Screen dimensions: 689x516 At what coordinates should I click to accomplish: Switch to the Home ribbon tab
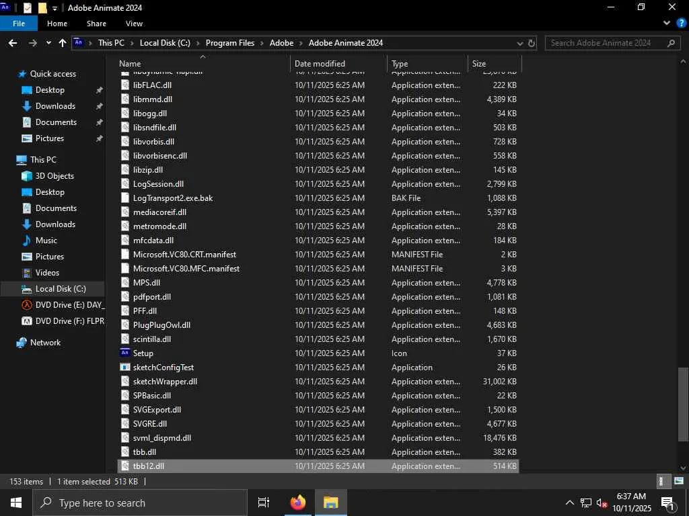(x=57, y=24)
